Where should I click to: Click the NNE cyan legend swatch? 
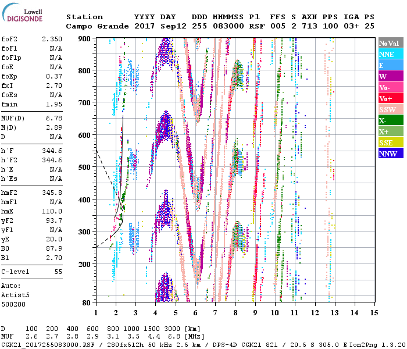coord(391,54)
